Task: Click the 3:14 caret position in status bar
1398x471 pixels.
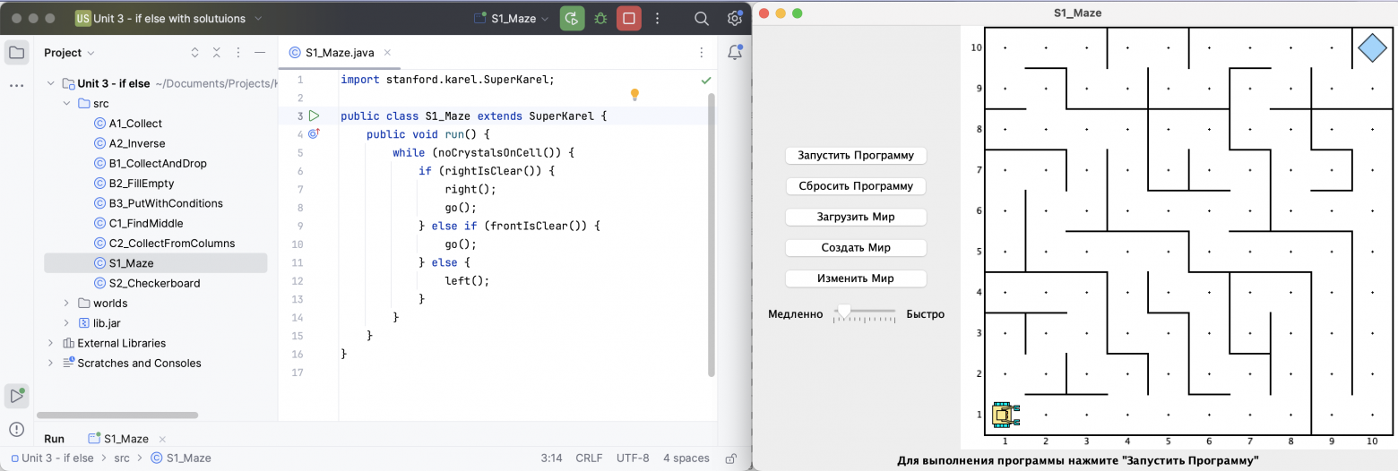Action: tap(551, 458)
